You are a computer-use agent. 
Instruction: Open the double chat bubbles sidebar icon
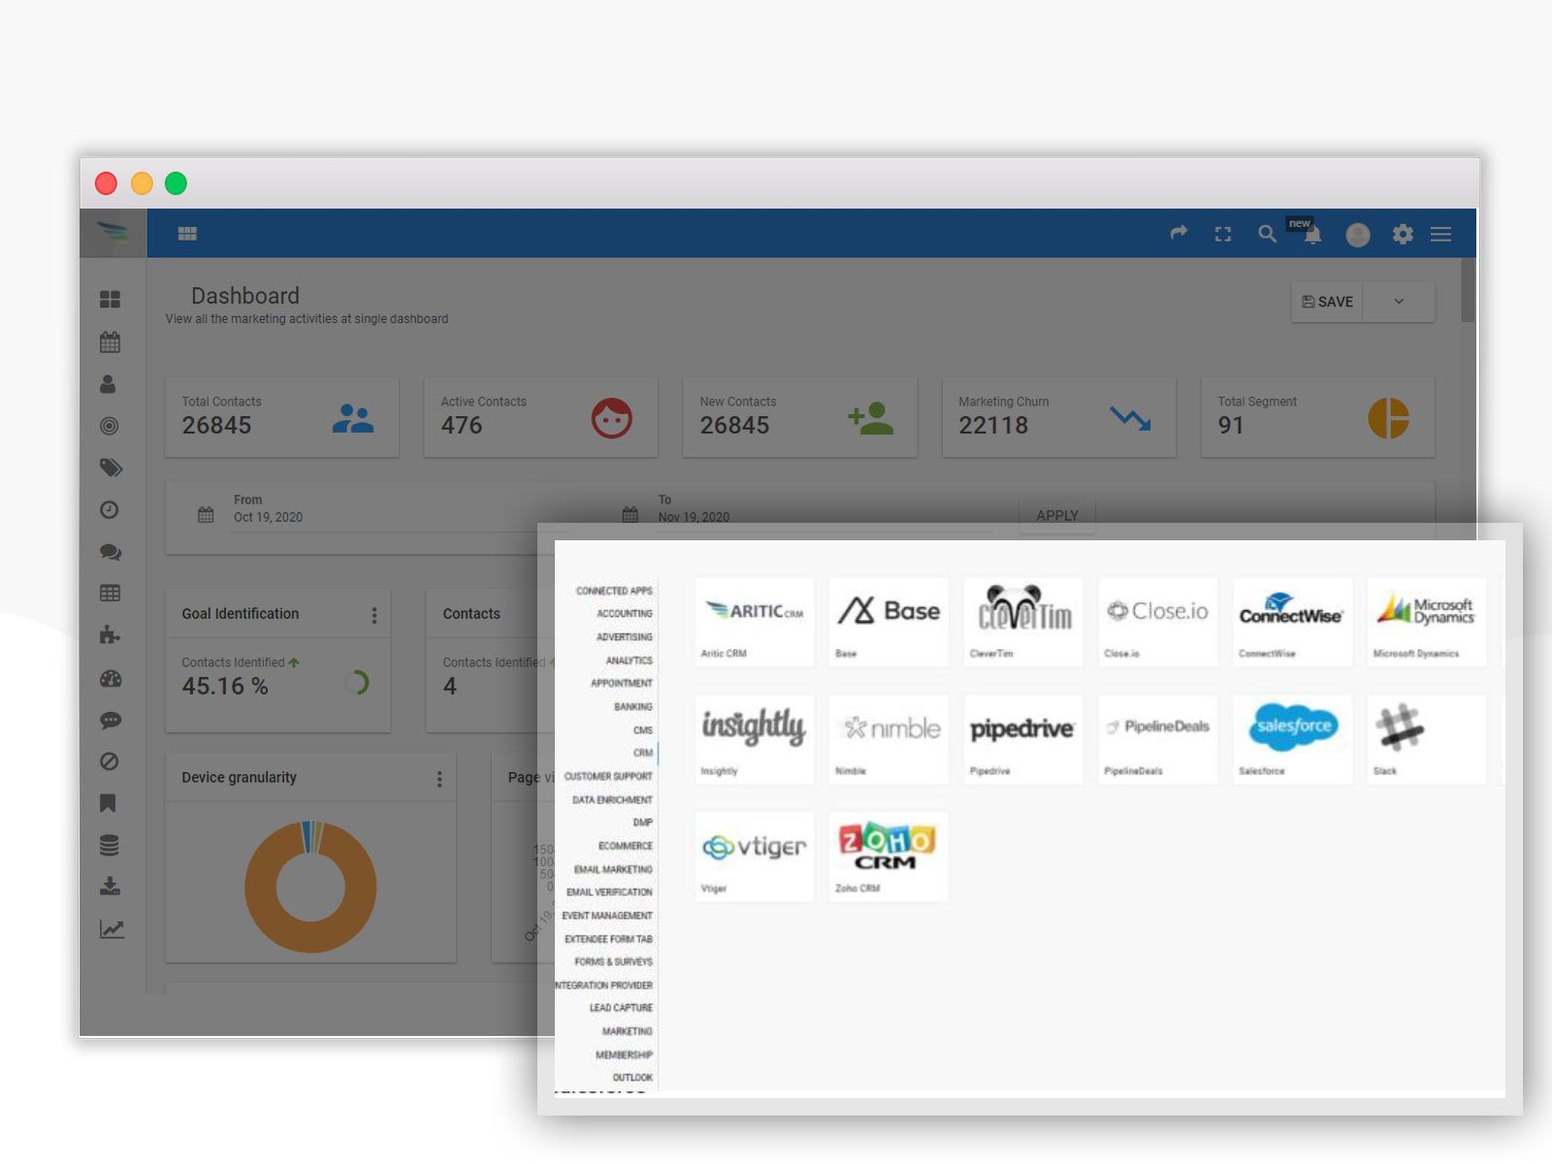[111, 552]
